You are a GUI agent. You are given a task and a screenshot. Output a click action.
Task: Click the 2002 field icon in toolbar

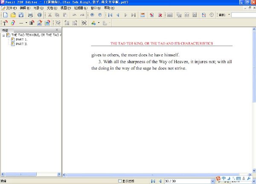coord(170,15)
